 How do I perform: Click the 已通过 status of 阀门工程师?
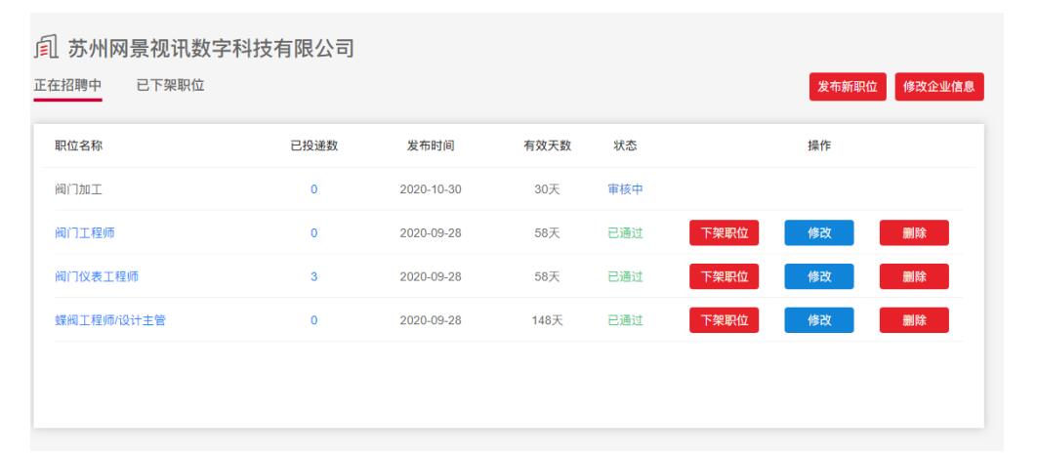pos(625,232)
